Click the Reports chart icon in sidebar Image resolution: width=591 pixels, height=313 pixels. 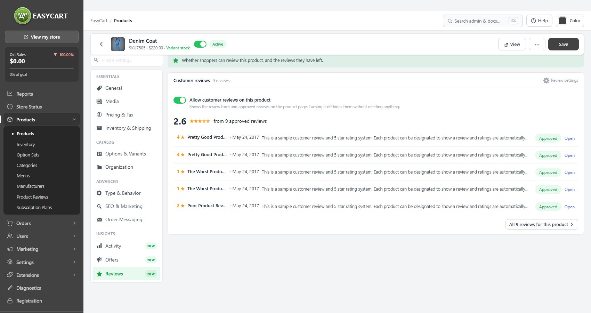(10, 94)
